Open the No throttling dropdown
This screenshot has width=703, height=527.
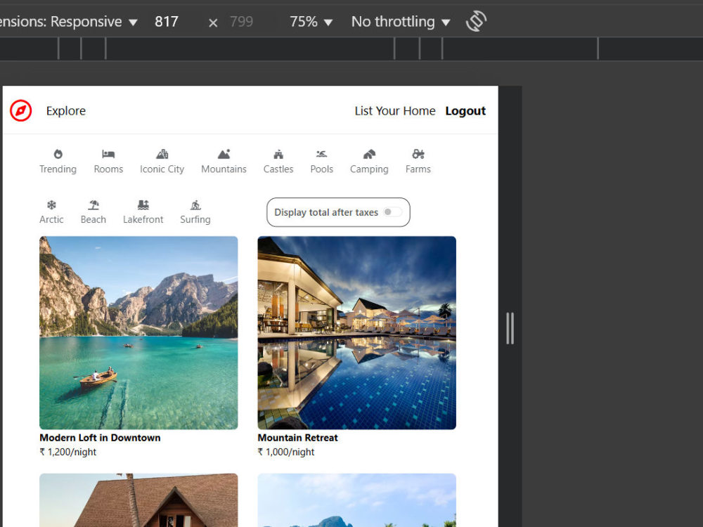pyautogui.click(x=401, y=22)
